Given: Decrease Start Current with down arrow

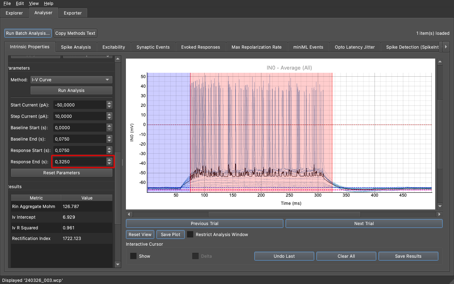Looking at the screenshot, I should [x=109, y=107].
